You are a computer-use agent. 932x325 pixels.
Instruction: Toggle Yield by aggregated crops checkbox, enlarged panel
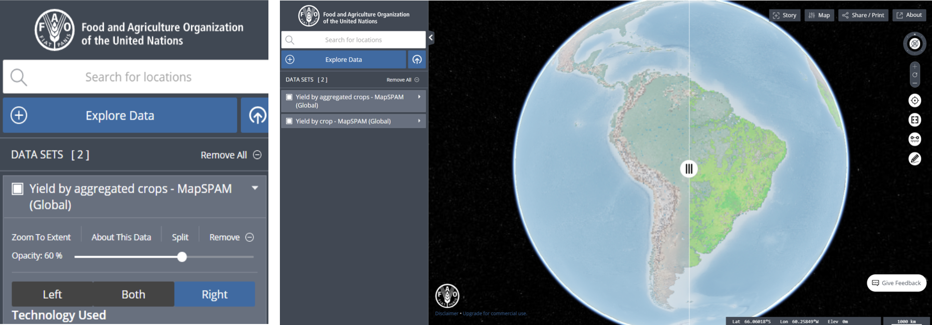[17, 188]
